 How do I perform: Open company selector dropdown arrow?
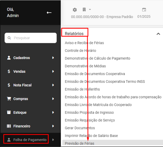(90, 9)
